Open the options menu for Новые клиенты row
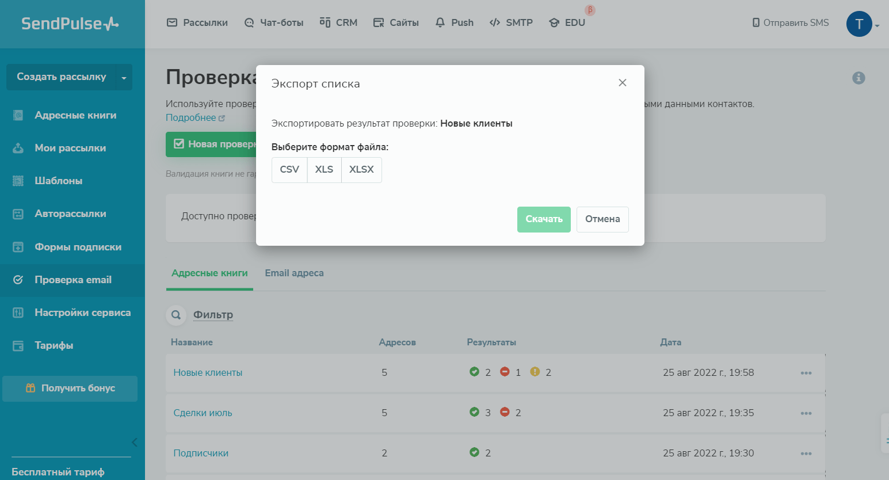Screen dimensions: 889x480 [806, 373]
